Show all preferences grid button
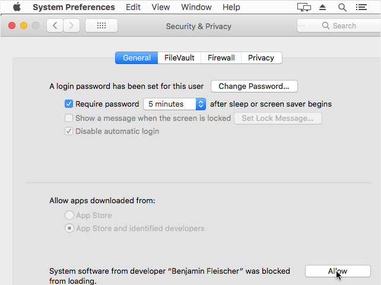This screenshot has height=285, width=381. click(101, 25)
